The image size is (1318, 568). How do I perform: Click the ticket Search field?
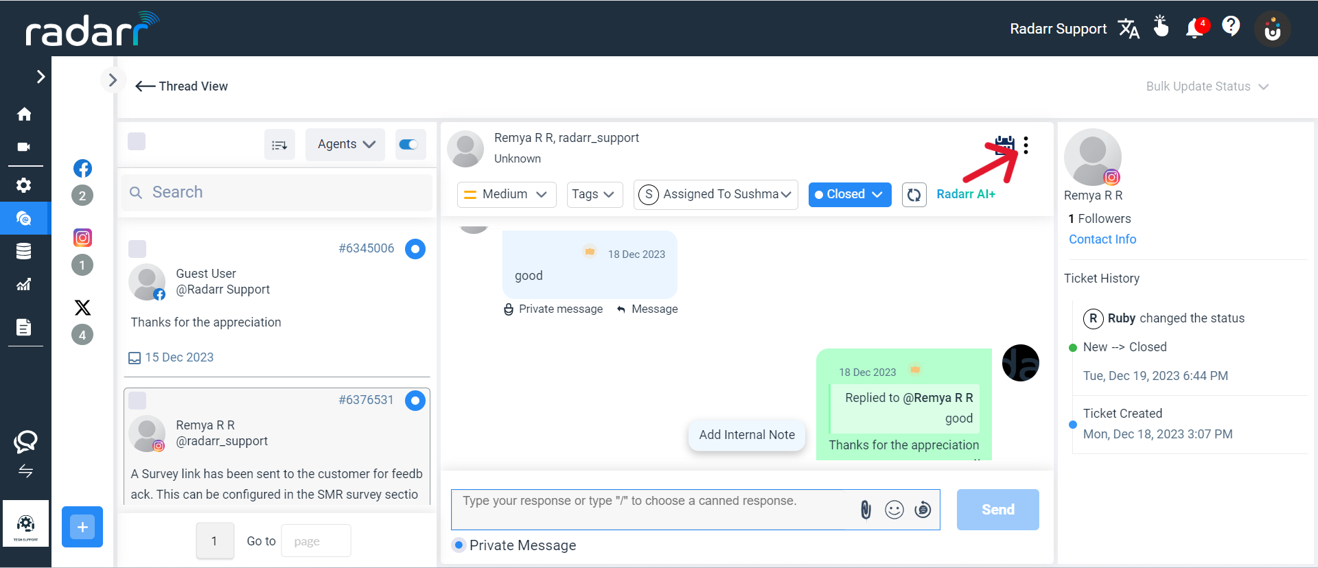278,192
